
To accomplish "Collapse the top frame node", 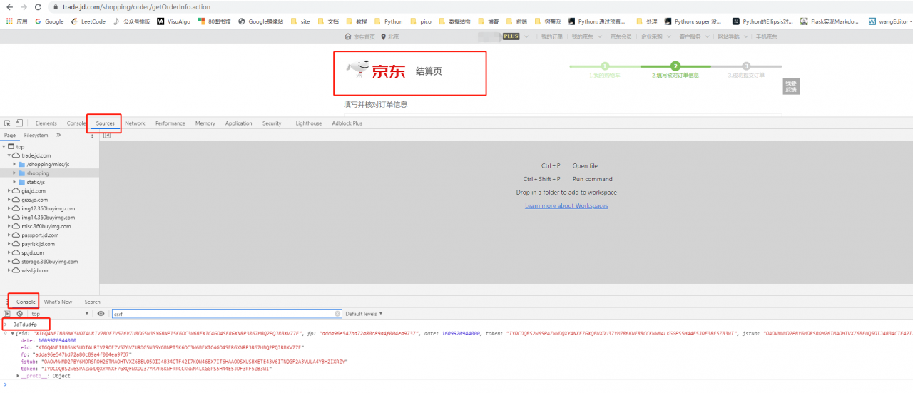I will pyautogui.click(x=4, y=147).
